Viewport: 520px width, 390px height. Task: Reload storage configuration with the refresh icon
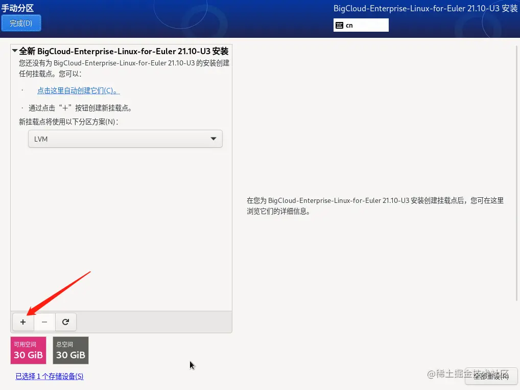[x=66, y=322]
